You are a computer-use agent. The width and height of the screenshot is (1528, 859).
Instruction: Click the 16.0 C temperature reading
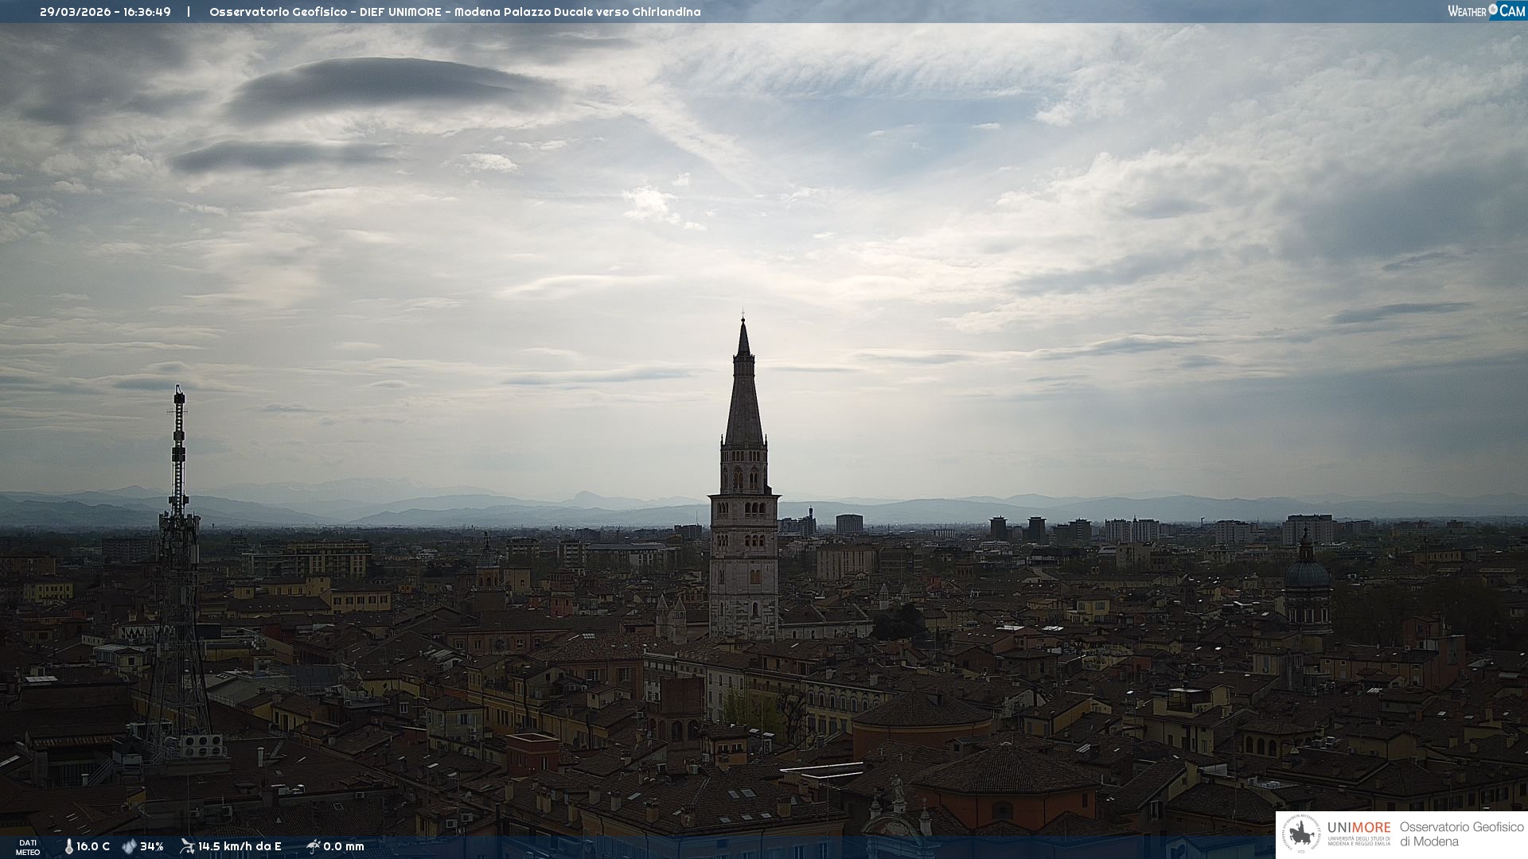tap(93, 846)
